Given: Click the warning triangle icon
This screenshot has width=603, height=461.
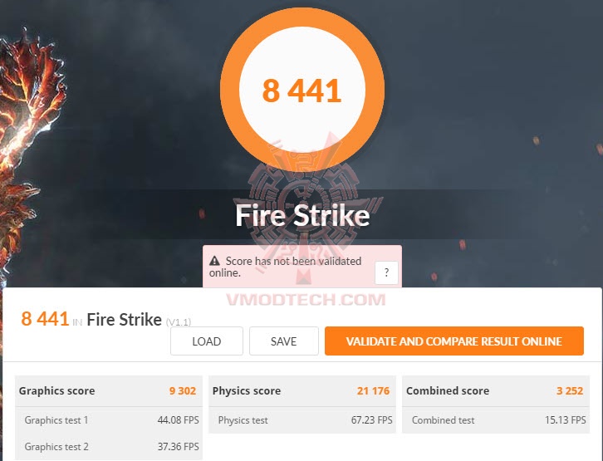Looking at the screenshot, I should 214,261.
